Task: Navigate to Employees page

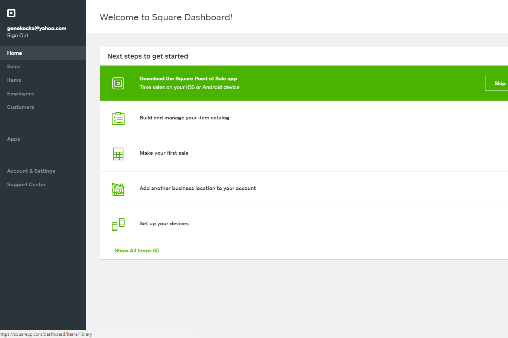Action: pyautogui.click(x=21, y=94)
